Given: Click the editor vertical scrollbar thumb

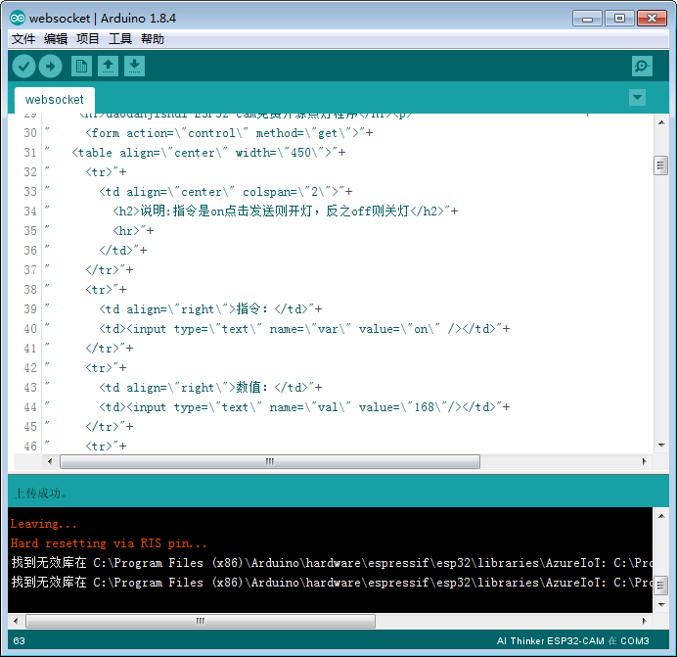Looking at the screenshot, I should click(661, 165).
